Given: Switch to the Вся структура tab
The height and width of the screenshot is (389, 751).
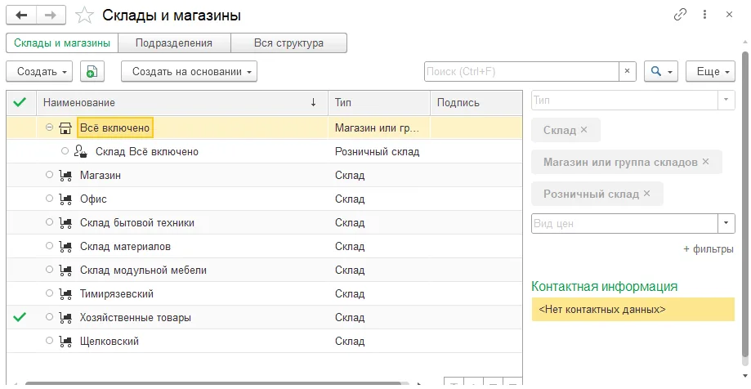Looking at the screenshot, I should tap(288, 42).
